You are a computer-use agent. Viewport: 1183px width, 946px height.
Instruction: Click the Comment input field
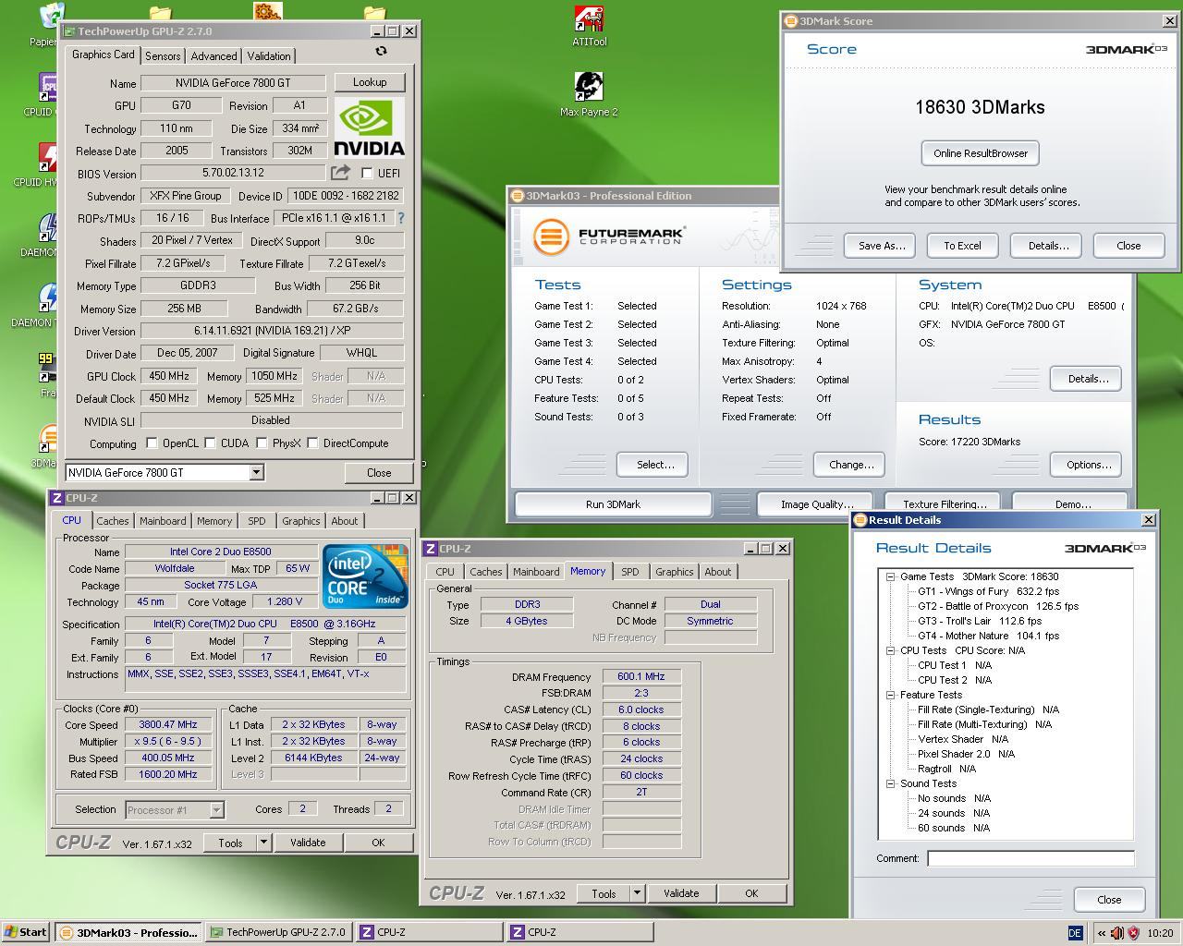point(1030,858)
